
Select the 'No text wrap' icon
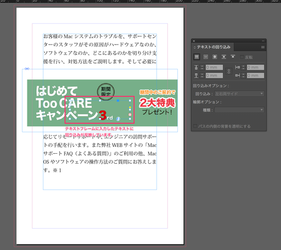pos(197,57)
